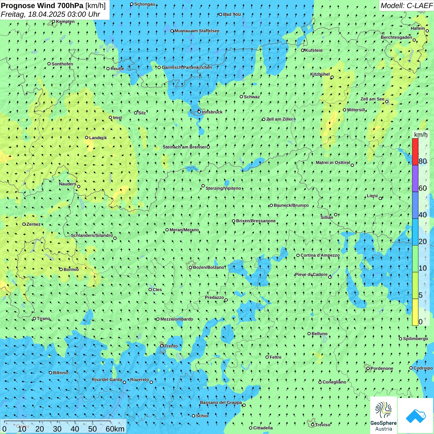
Task: Click the Reutte label
Action: (117, 69)
